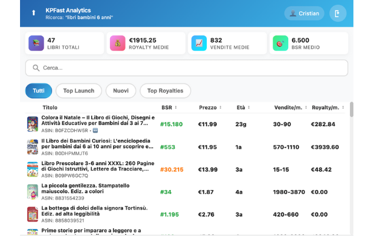The image size is (377, 236).
Task: Click ASIN: B09PW6GC7Q text
Action: click(x=65, y=176)
